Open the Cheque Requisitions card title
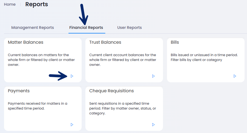Screen dimensions: 247x133 112,91
